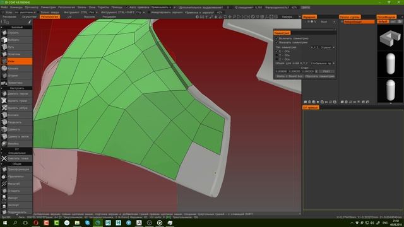Image resolution: width=404 pixels, height=227 pixels.
Task: Select the Полигоны tool
Action: pyautogui.click(x=16, y=54)
